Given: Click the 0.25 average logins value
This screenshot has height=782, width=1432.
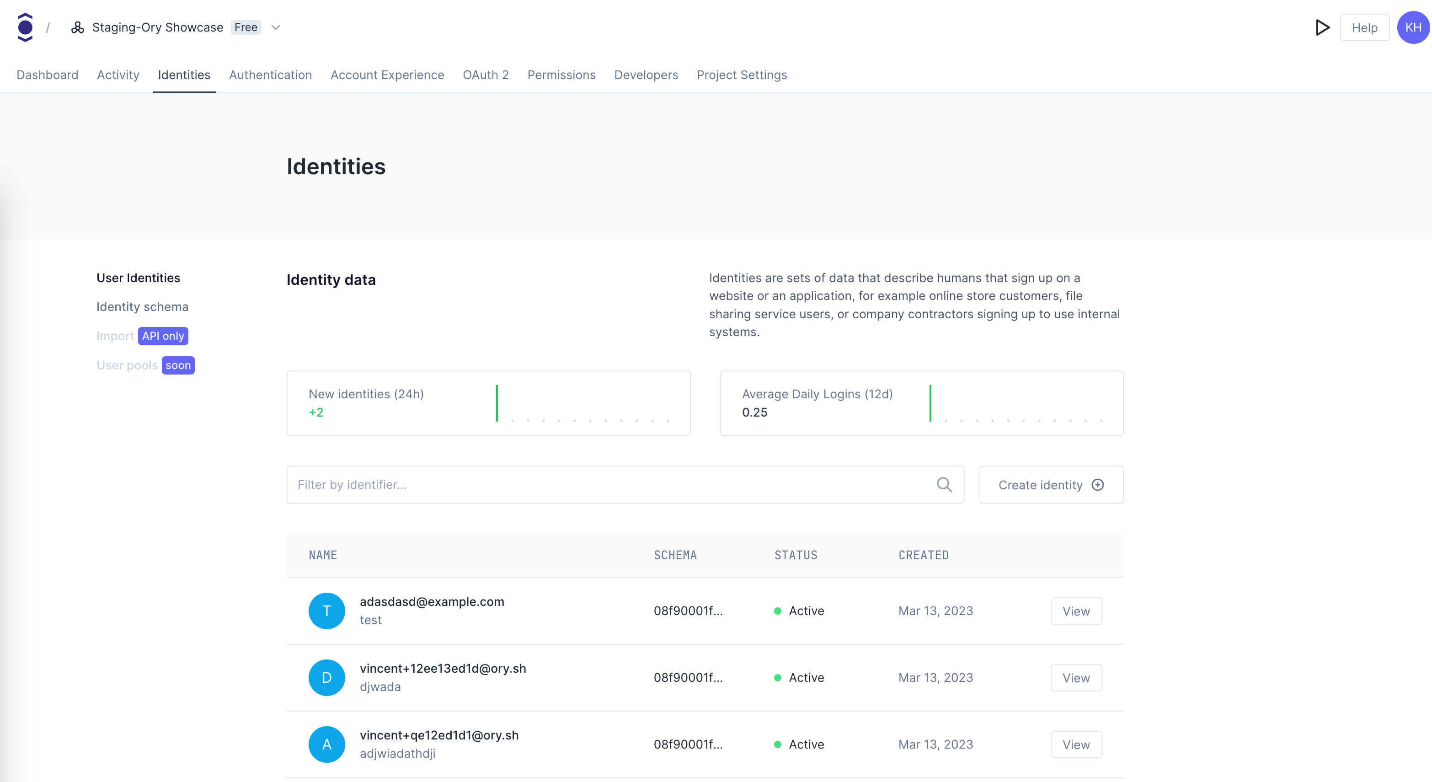Looking at the screenshot, I should pos(754,412).
